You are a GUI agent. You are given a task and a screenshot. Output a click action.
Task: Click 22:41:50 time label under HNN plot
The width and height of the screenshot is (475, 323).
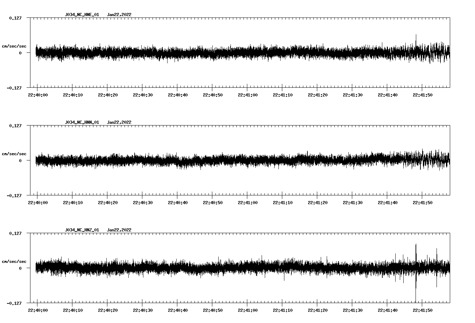423,203
